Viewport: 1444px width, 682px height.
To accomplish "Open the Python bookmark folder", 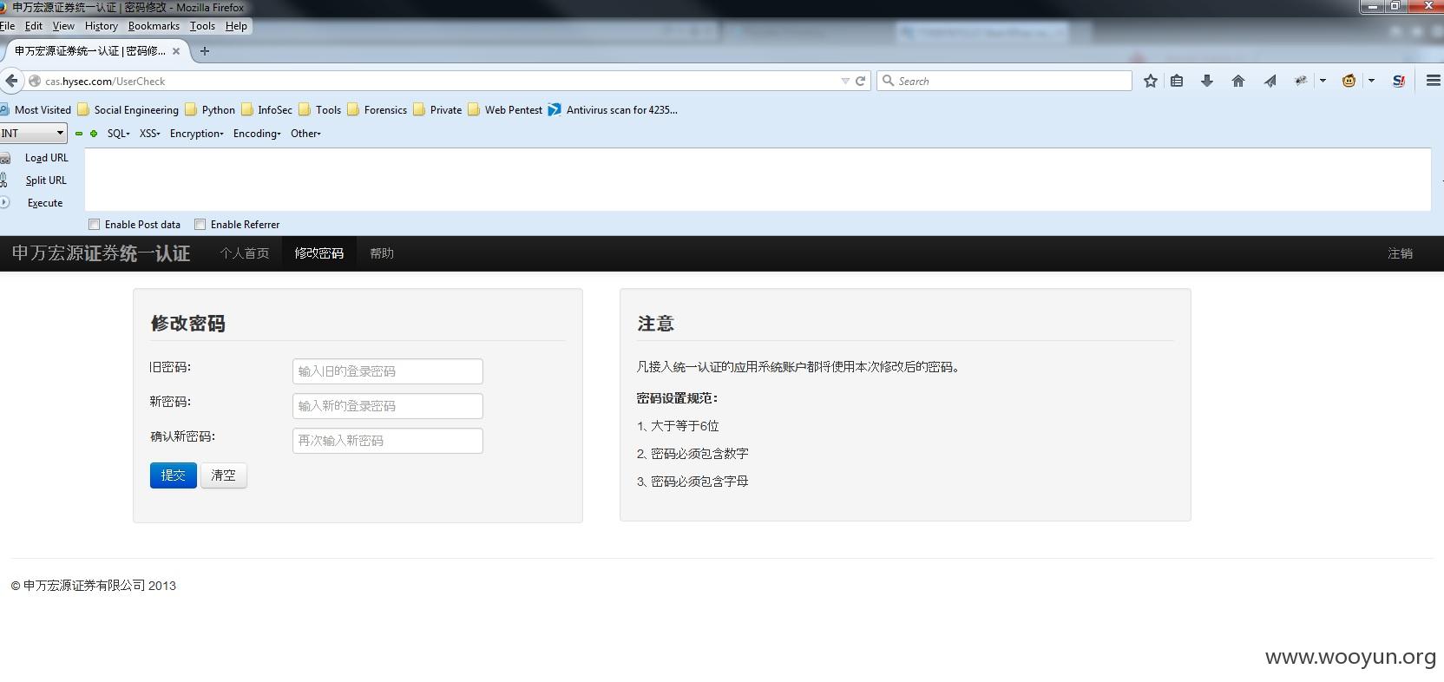I will pos(210,110).
